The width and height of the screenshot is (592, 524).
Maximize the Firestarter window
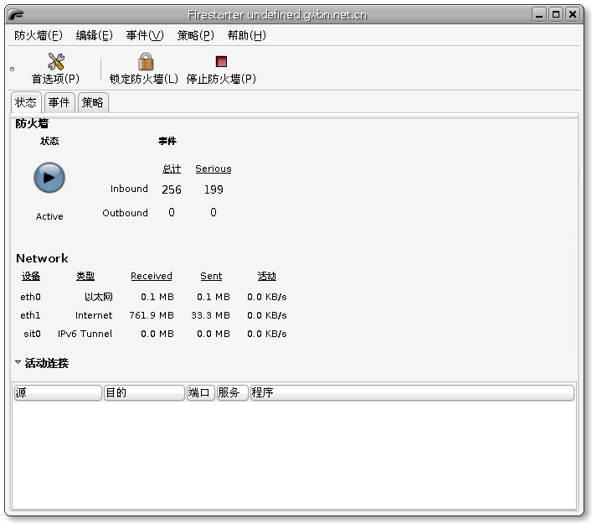click(x=556, y=14)
